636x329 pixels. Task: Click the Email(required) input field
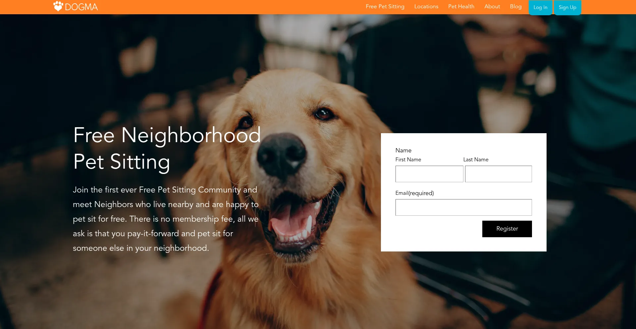(464, 207)
